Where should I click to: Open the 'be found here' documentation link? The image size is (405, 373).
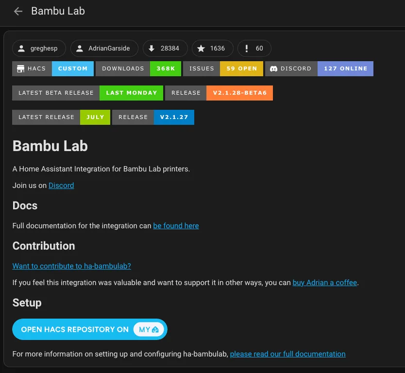[176, 226]
